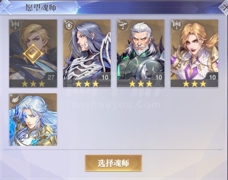Click the shield defense icon on purple-haired hero
The height and width of the screenshot is (180, 228).
point(69,25)
